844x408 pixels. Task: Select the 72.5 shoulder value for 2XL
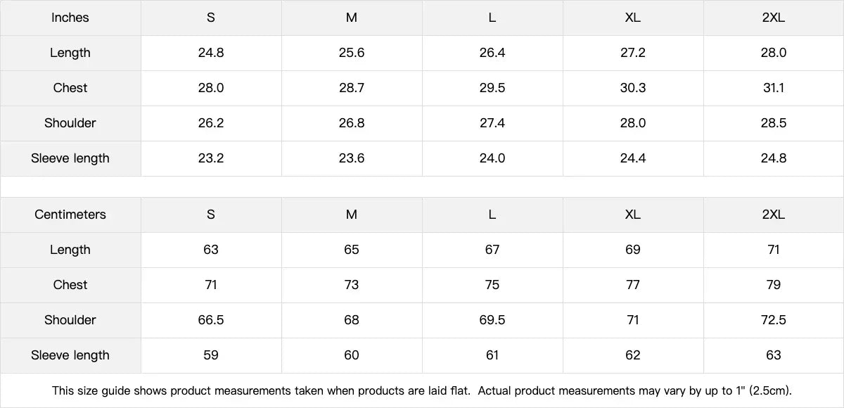(773, 320)
